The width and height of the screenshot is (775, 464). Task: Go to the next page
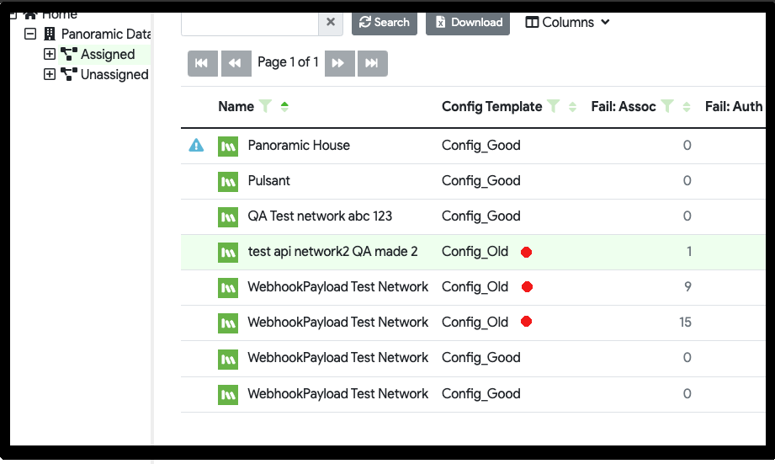click(339, 63)
